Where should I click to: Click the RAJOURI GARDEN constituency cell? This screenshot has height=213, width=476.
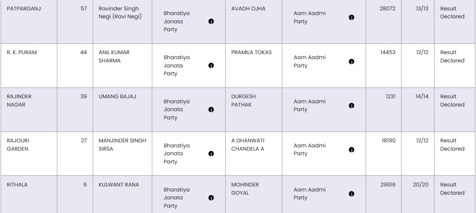pos(18,145)
